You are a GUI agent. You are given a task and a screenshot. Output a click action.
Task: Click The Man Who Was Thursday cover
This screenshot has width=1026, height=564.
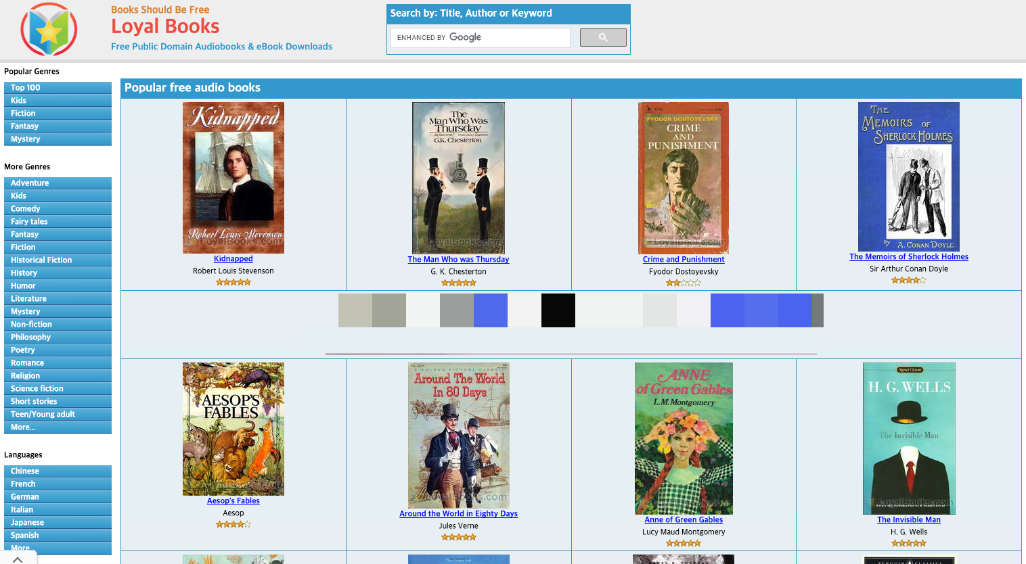(459, 179)
